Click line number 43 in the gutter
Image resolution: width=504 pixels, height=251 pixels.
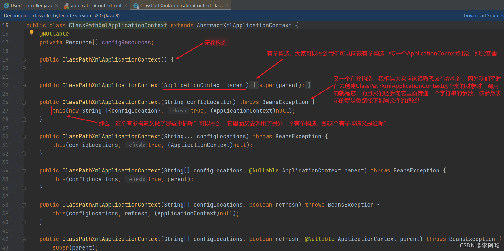click(x=5, y=247)
